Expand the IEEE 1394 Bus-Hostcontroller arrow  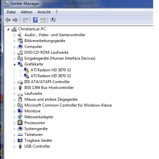[14, 88]
